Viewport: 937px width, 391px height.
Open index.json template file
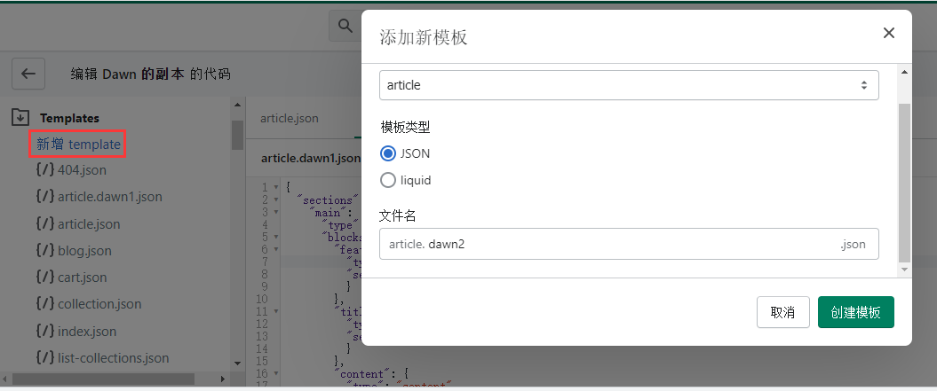86,332
